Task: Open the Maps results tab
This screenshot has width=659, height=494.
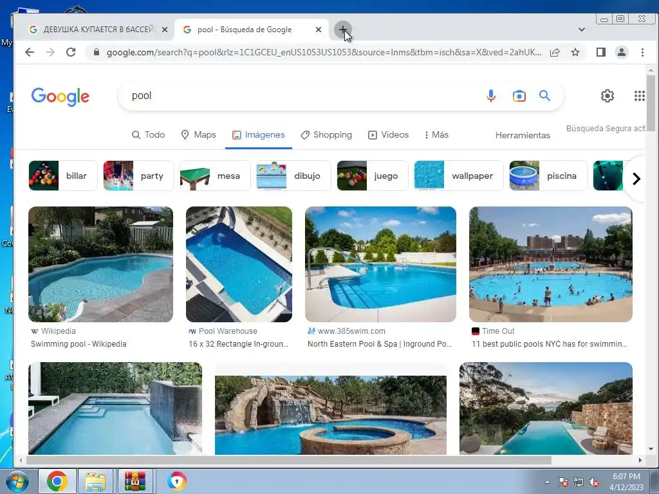Action: tap(198, 135)
